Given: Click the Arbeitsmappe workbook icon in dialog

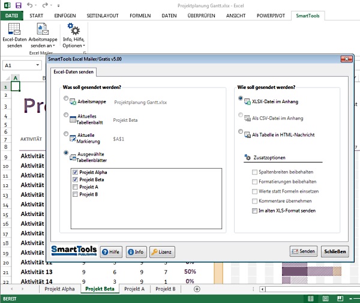Looking at the screenshot, I should coord(73,101).
